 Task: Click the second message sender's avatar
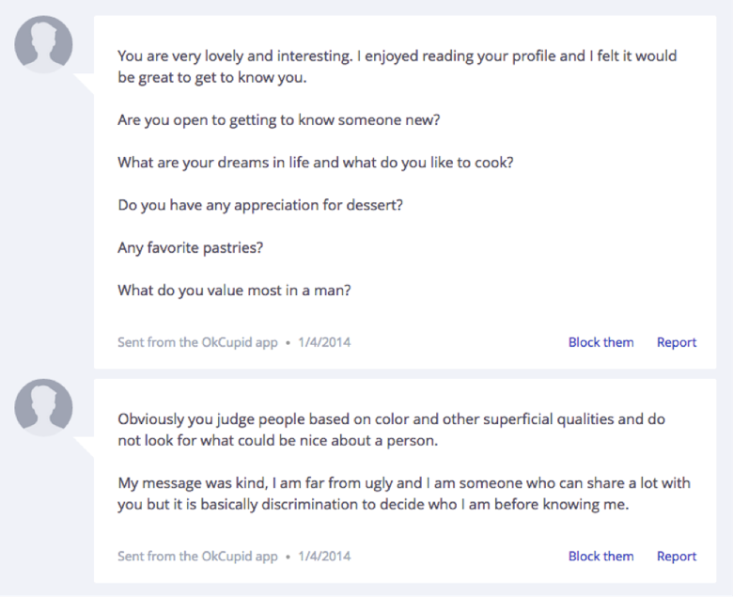point(44,406)
